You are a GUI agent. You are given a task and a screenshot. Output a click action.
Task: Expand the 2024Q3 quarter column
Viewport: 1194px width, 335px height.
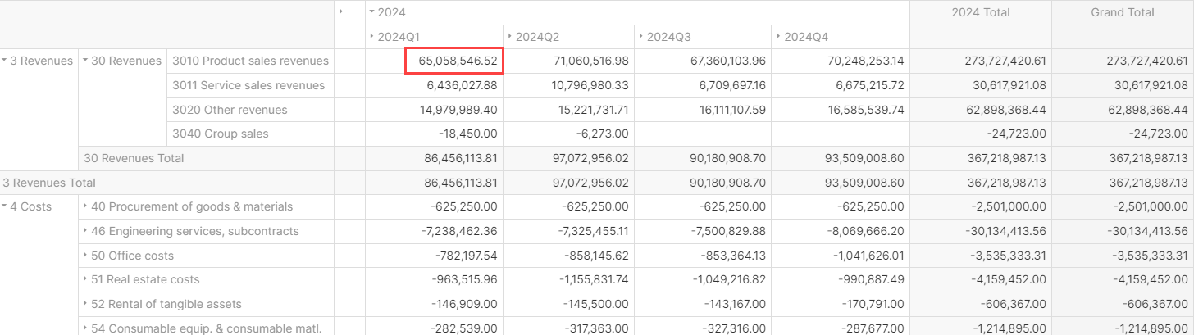point(640,37)
